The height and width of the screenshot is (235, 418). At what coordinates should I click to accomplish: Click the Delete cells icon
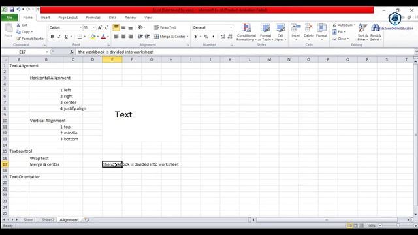tap(309, 28)
